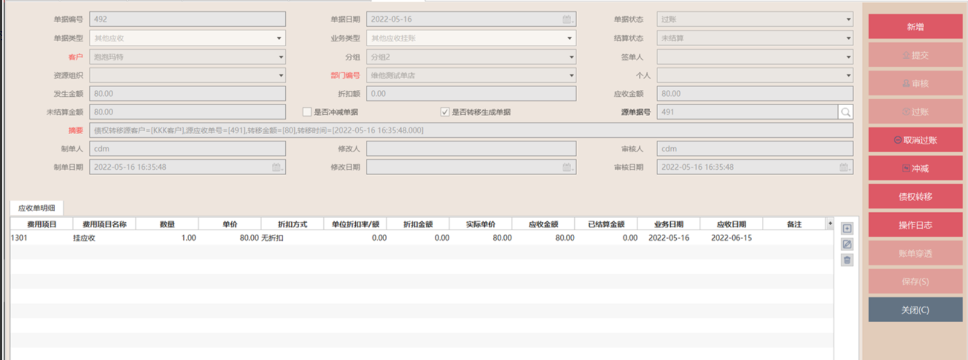This screenshot has width=968, height=360.
Task: Click the add row icon beside detail grid
Action: tap(847, 229)
